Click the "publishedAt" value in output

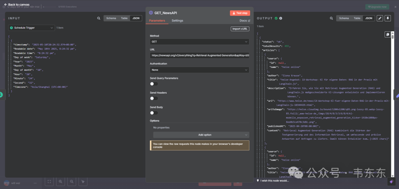[304, 126]
